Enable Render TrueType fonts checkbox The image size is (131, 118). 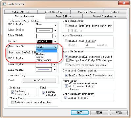point(66,26)
